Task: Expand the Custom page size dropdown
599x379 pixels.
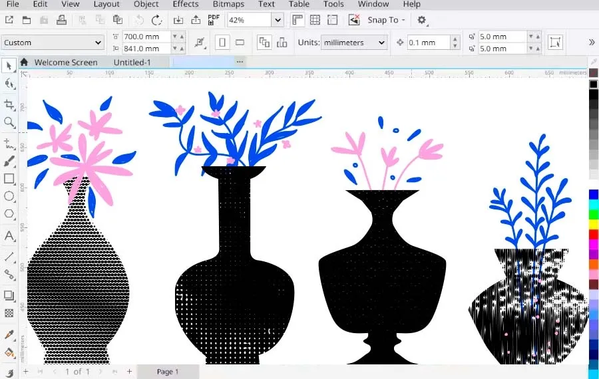Action: click(x=98, y=43)
